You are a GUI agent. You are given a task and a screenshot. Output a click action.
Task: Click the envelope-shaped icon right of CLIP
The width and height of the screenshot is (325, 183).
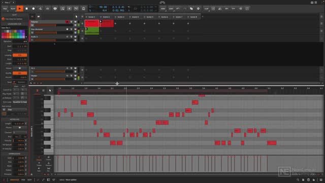[x=213, y=9]
